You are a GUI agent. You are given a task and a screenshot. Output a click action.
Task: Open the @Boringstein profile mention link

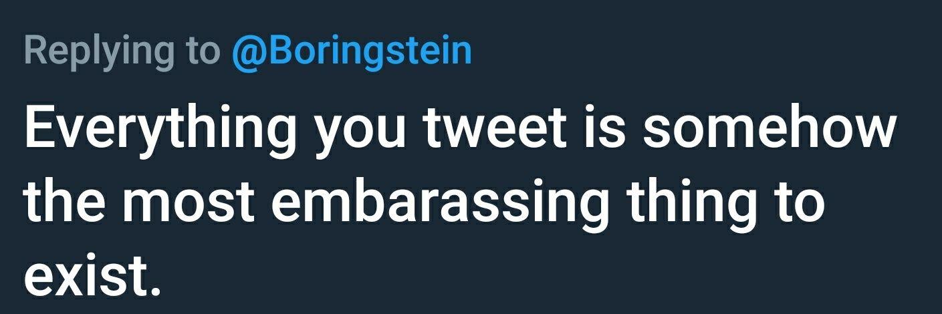(x=352, y=52)
